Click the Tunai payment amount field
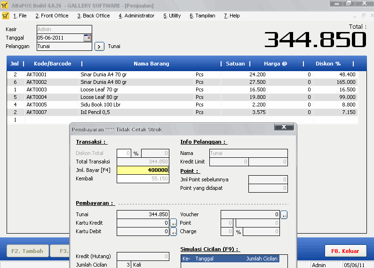This screenshot has width=374, height=268. click(143, 214)
